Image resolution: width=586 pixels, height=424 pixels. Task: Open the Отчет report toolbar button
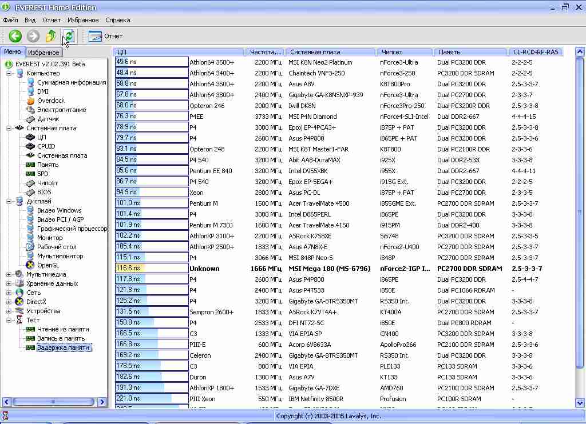(x=106, y=36)
